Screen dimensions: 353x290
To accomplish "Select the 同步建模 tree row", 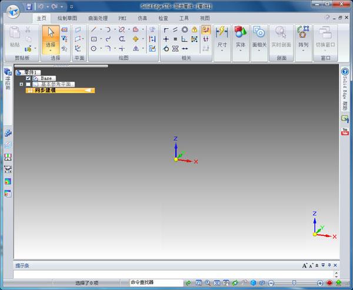I will [x=60, y=90].
